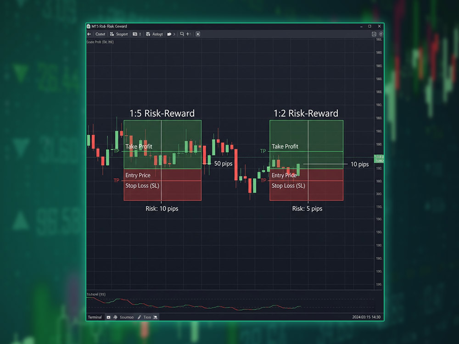Click the MT5 app icon in the title bar
Viewport: 459px width, 344px height.
(x=88, y=26)
